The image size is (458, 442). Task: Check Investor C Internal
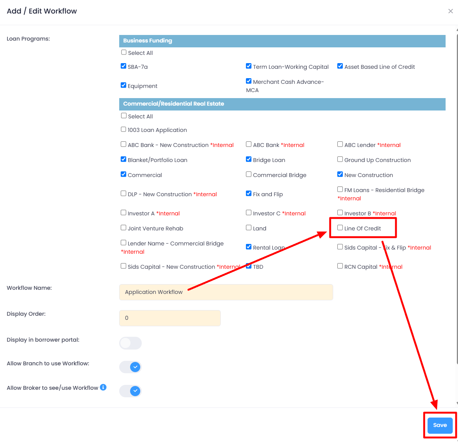click(249, 212)
